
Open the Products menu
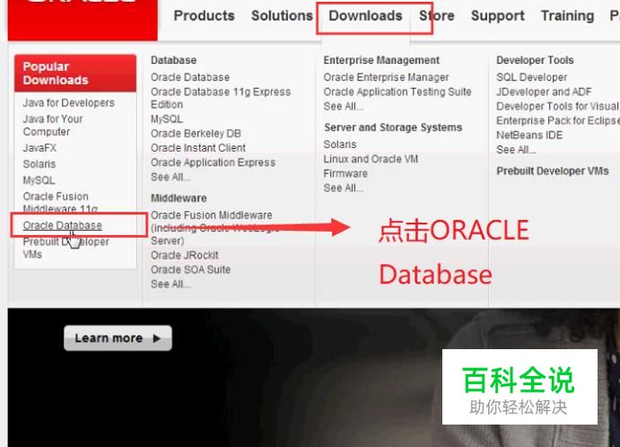[204, 16]
